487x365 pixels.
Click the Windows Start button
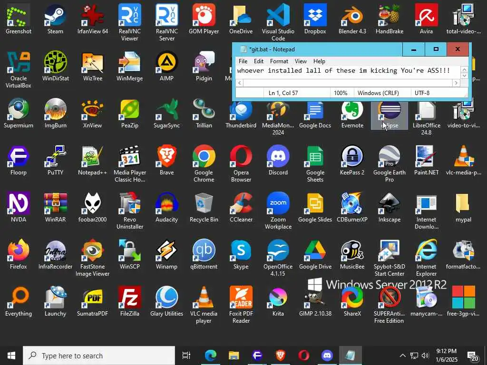pos(11,355)
